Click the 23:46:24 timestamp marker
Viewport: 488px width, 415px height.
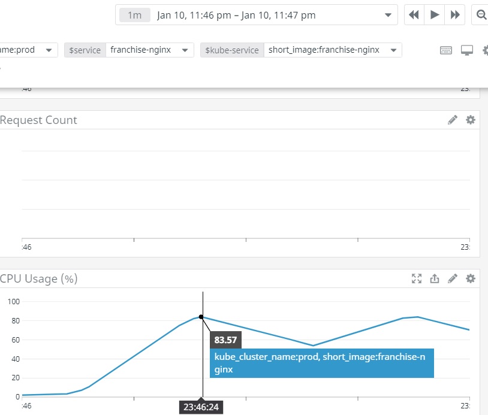coord(201,407)
